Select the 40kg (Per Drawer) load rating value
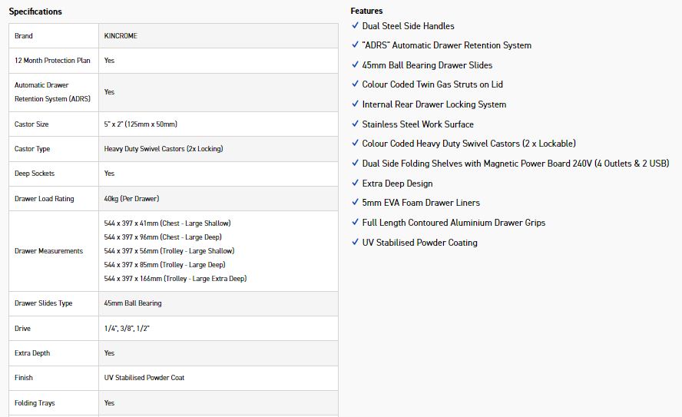The width and height of the screenshot is (682, 417). coord(131,199)
